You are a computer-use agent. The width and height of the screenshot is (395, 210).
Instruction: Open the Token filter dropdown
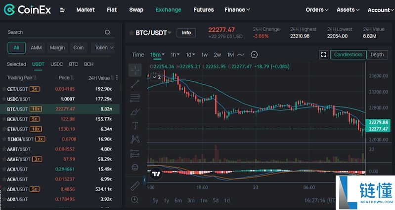point(104,48)
